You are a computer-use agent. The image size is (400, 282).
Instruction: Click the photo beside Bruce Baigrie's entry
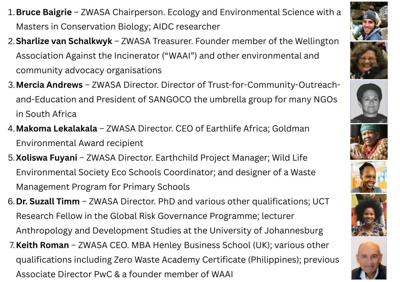pyautogui.click(x=369, y=21)
